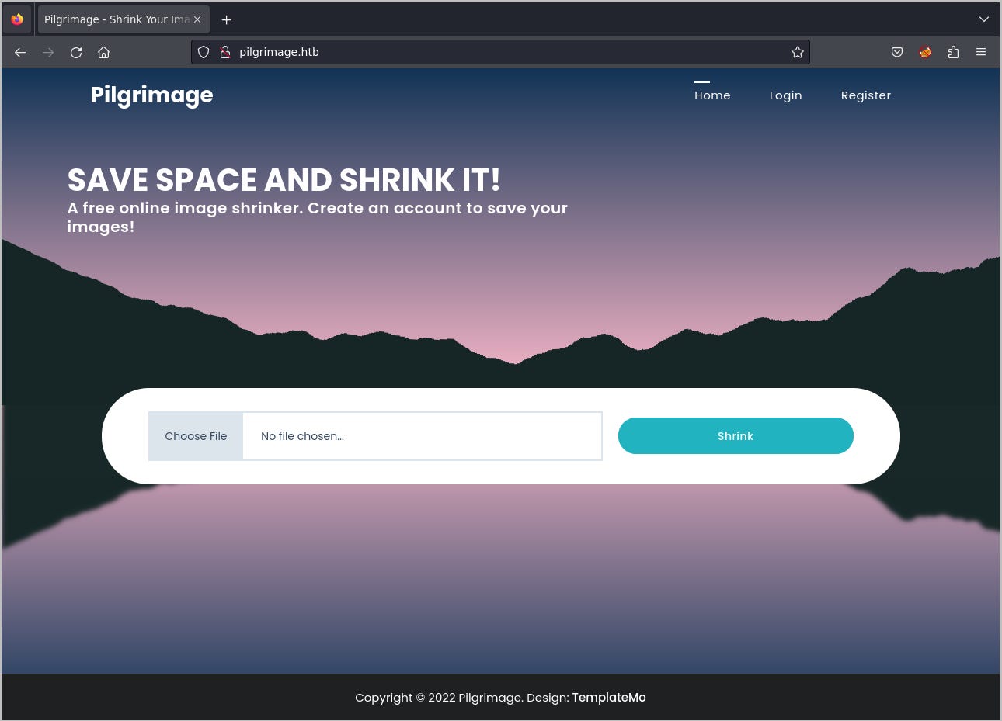
Task: Click the forward arrow in the toolbar
Action: tap(48, 52)
